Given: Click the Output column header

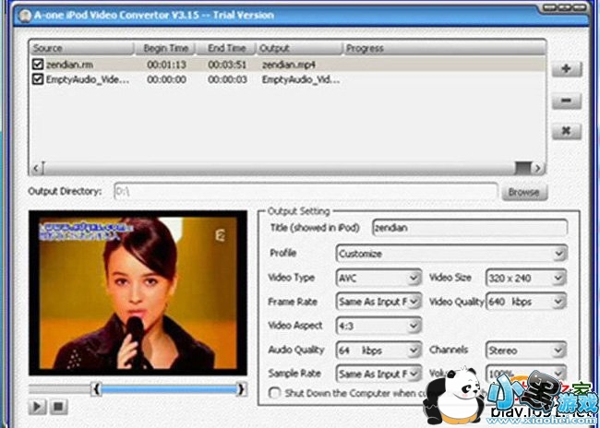Looking at the screenshot, I should (x=299, y=48).
